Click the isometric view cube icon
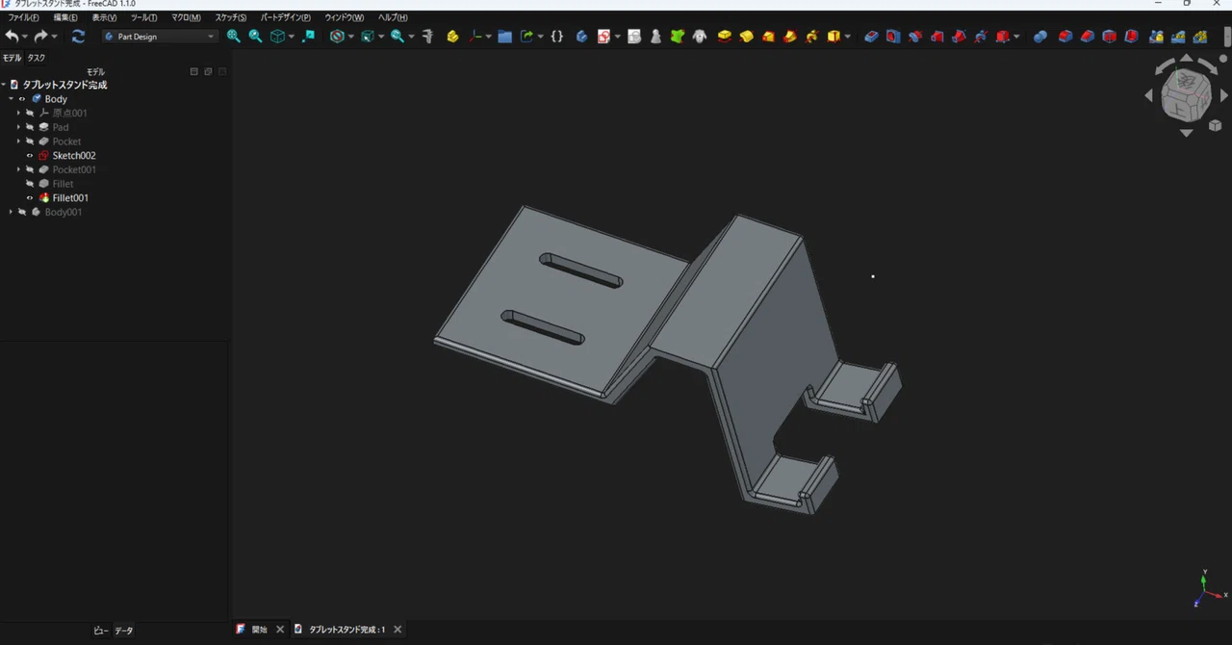Viewport: 1232px width, 645px height. 277,37
